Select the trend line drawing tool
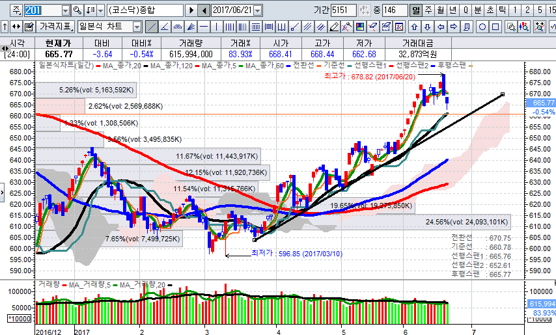This screenshot has height=335, width=556. (x=151, y=27)
